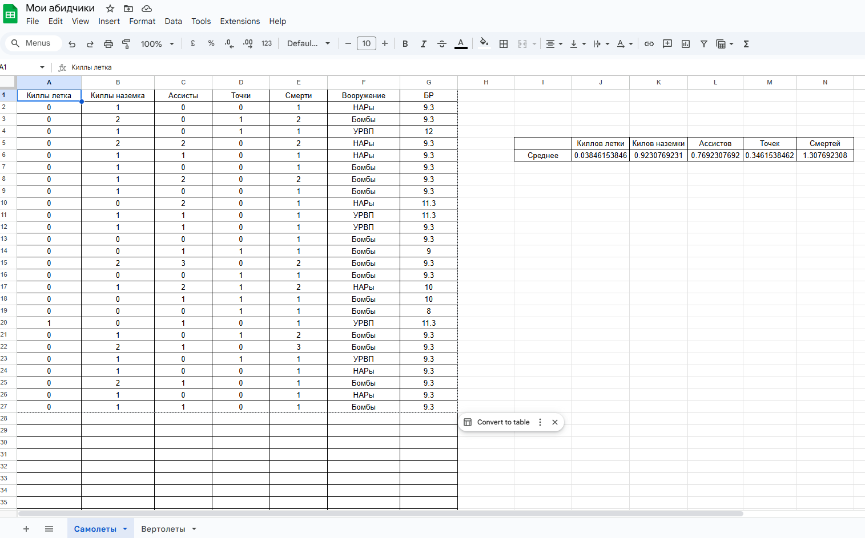Click the Undo arrow icon

[x=72, y=44]
